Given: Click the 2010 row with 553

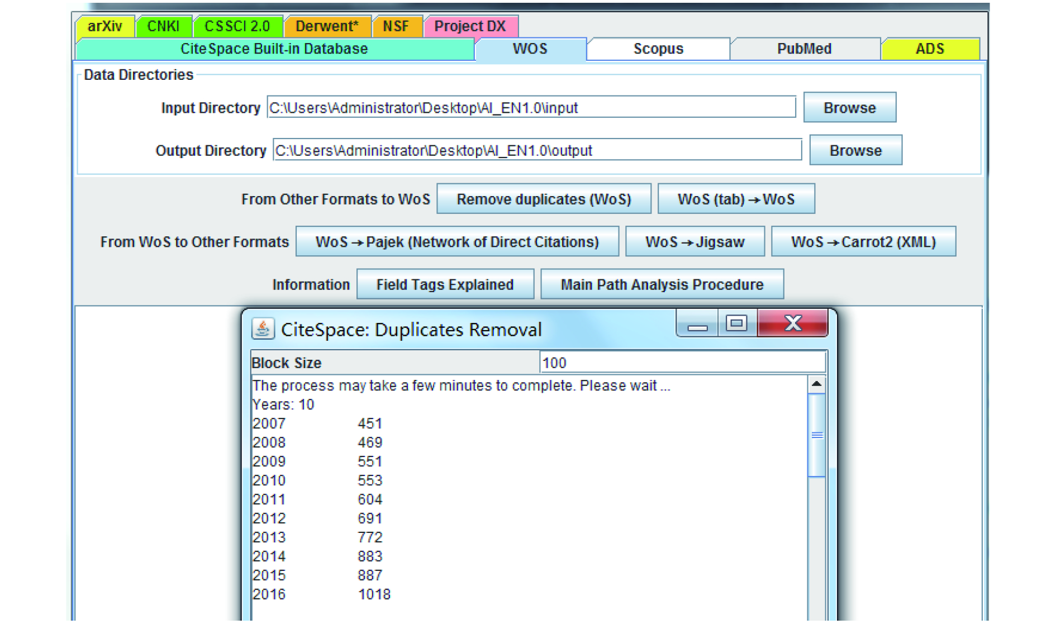Looking at the screenshot, I should pyautogui.click(x=317, y=480).
